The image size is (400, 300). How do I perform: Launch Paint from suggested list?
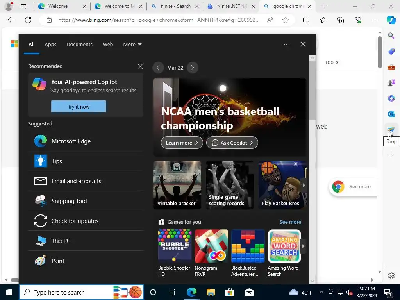(x=86, y=261)
